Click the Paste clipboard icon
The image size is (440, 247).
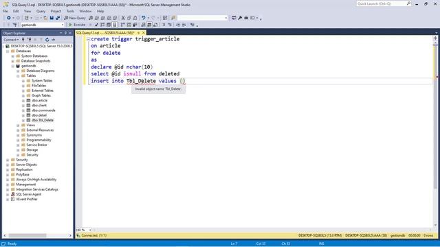coord(135,18)
